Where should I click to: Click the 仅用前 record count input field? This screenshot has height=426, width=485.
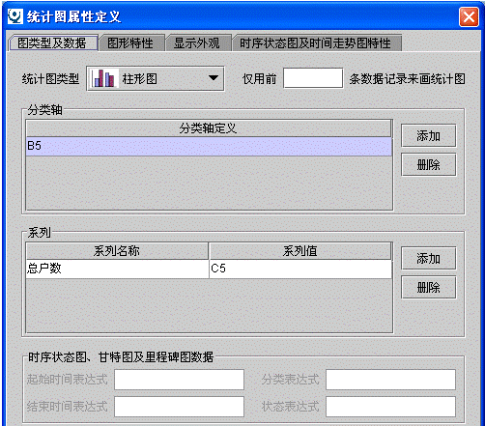pos(313,77)
